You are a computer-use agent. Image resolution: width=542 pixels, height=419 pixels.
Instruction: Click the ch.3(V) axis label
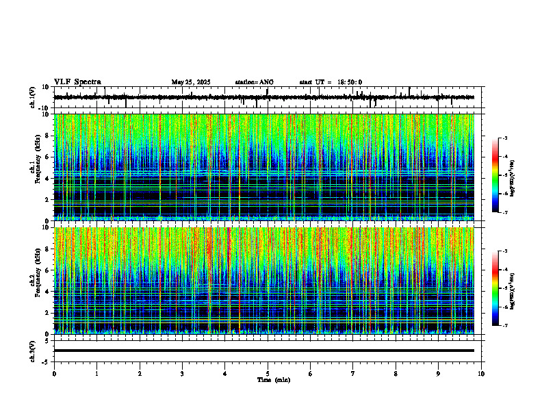pos(33,351)
